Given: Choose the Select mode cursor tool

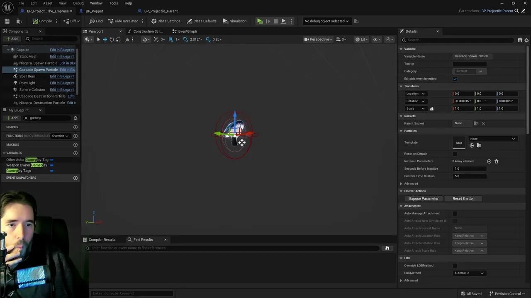Looking at the screenshot, I should pos(98,39).
